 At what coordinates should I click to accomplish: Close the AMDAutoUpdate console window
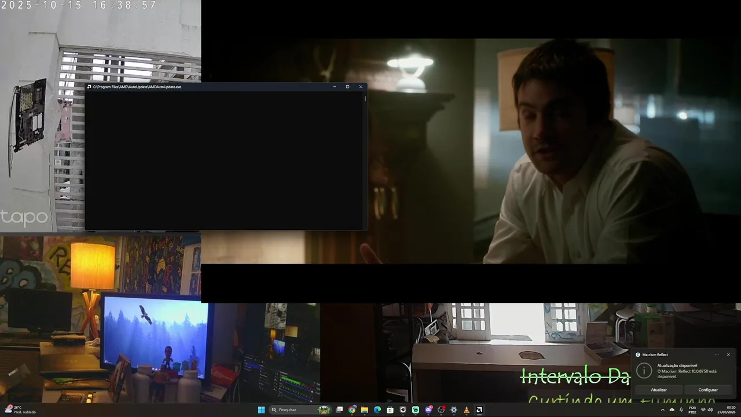pyautogui.click(x=361, y=87)
